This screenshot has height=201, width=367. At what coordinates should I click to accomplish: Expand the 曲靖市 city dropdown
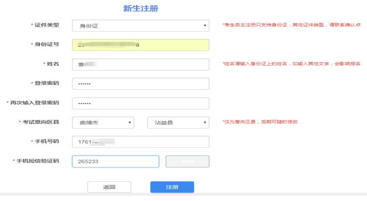pos(103,122)
